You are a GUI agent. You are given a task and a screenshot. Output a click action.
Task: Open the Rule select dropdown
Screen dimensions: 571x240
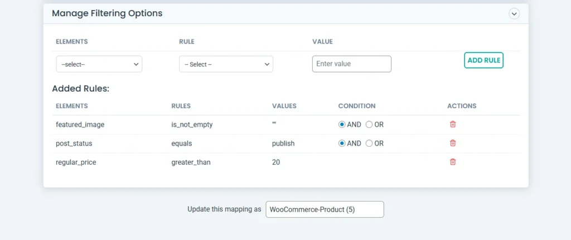[226, 64]
